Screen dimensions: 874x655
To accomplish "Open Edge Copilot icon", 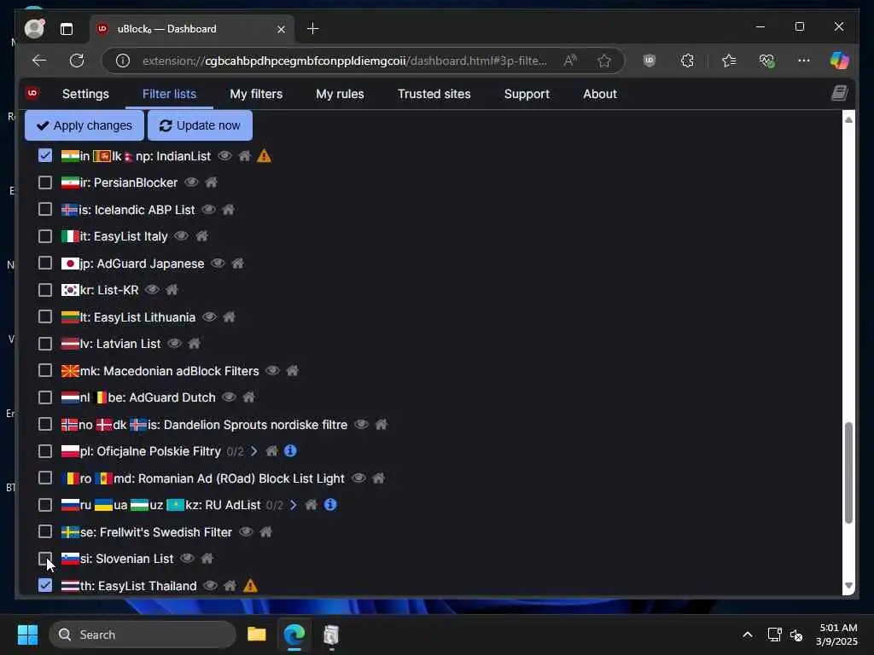I will pos(840,61).
